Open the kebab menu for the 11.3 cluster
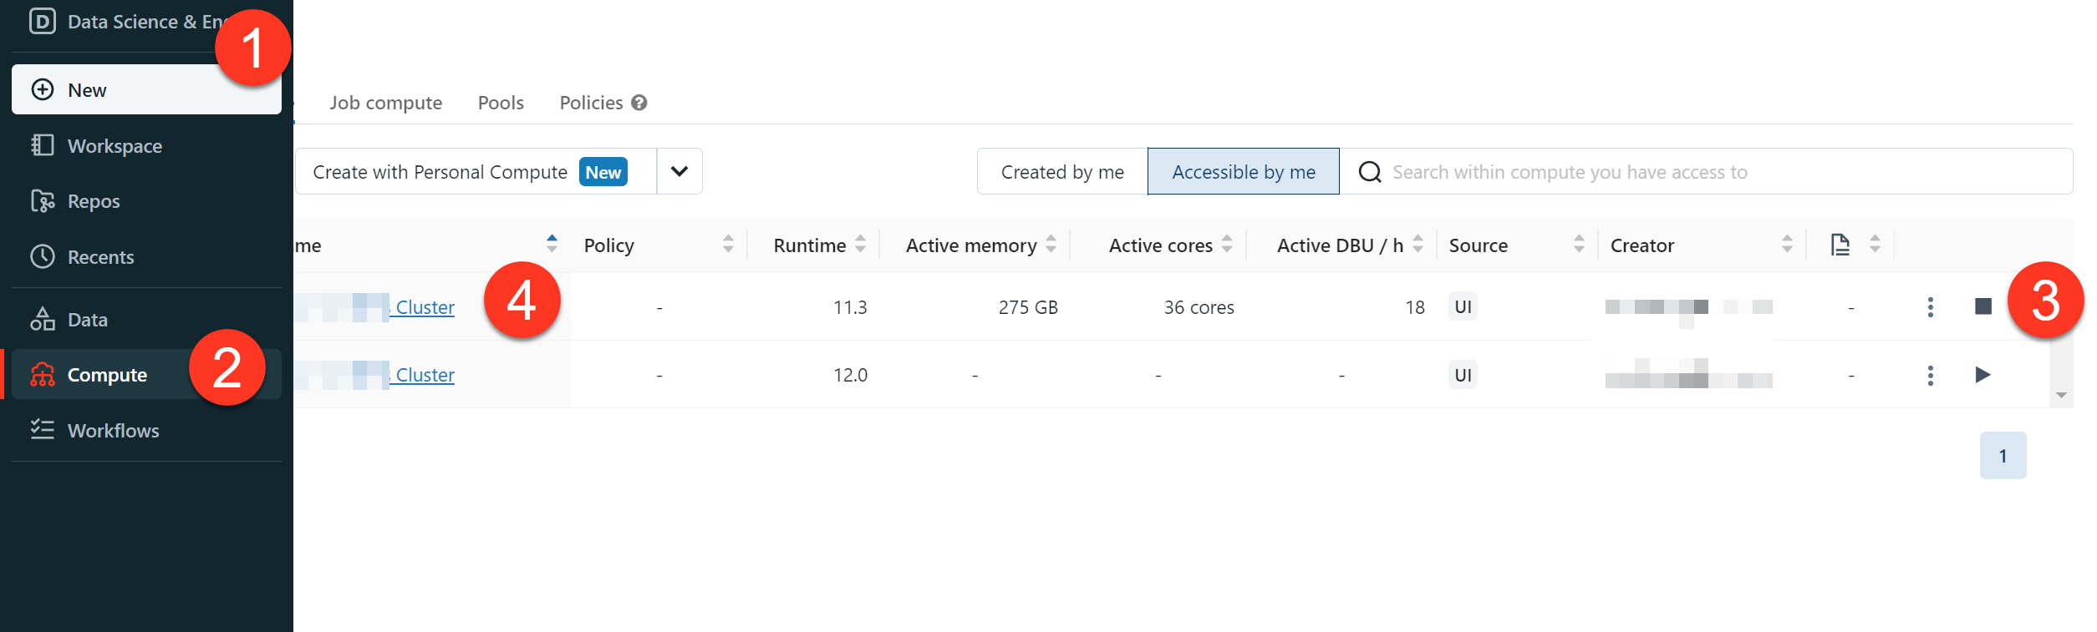The height and width of the screenshot is (632, 2097). point(1932,306)
